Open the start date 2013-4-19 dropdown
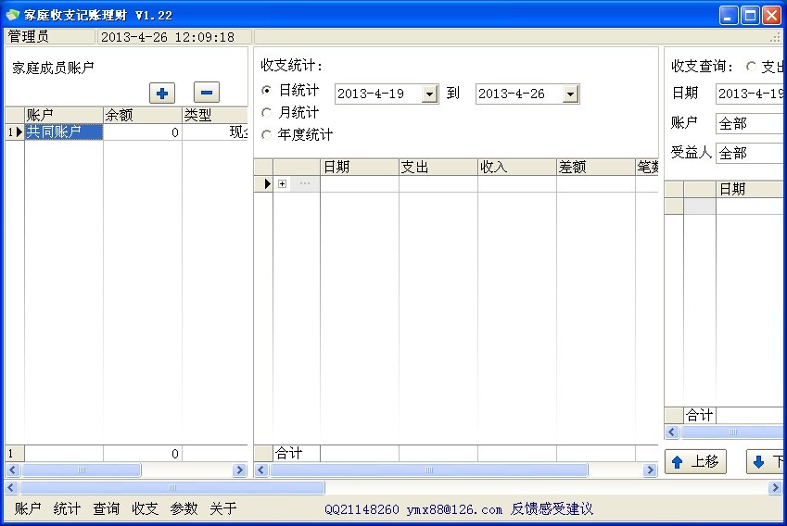787x526 pixels. point(429,94)
